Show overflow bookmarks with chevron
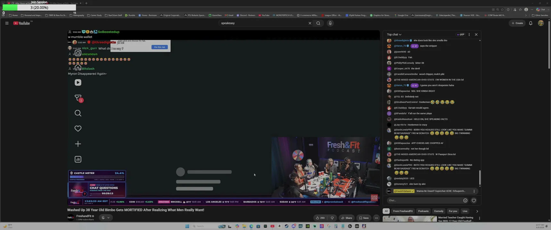Viewport: 551px width, 230px height. pyautogui.click(x=526, y=15)
